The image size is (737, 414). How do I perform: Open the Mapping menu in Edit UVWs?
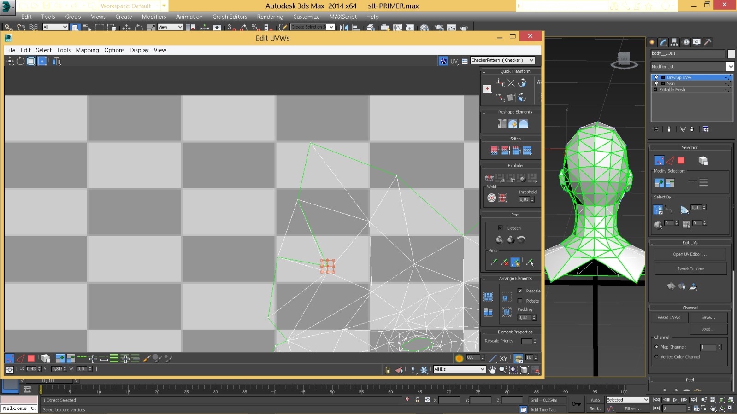87,50
